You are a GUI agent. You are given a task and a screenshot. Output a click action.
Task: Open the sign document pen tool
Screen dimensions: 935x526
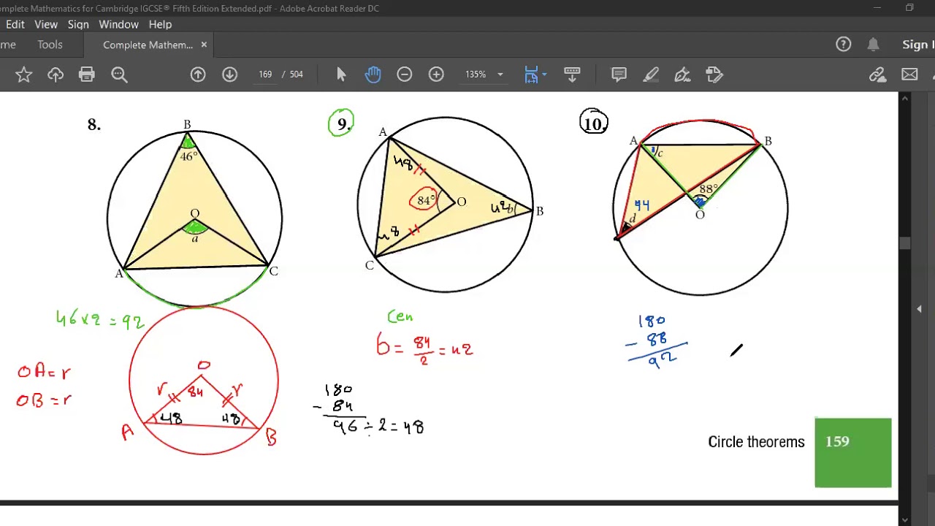pyautogui.click(x=682, y=75)
